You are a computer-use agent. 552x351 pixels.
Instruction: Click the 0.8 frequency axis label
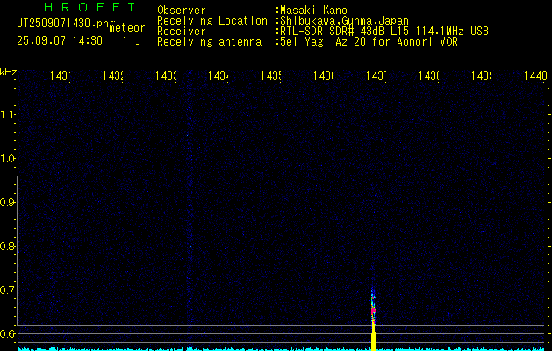coord(7,246)
